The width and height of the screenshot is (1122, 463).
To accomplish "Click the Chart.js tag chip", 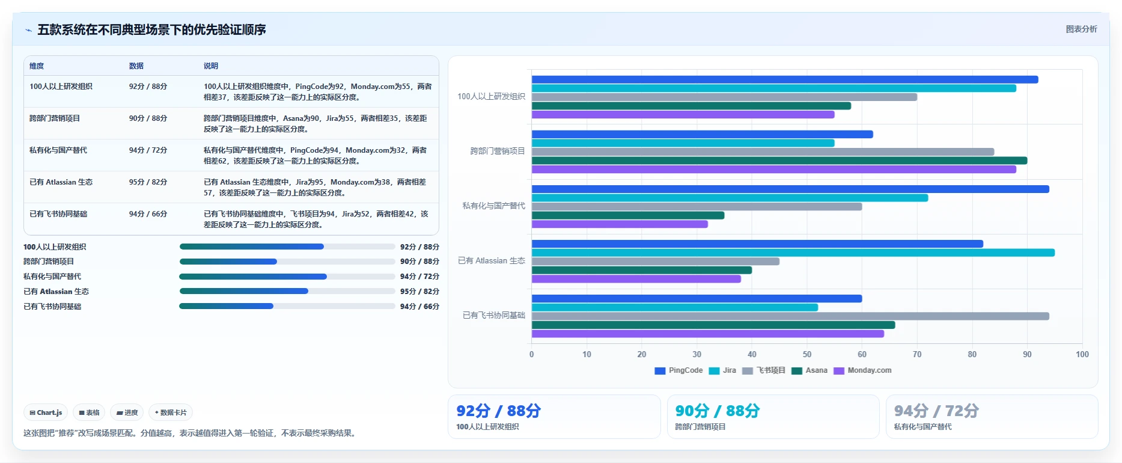I will tap(46, 412).
